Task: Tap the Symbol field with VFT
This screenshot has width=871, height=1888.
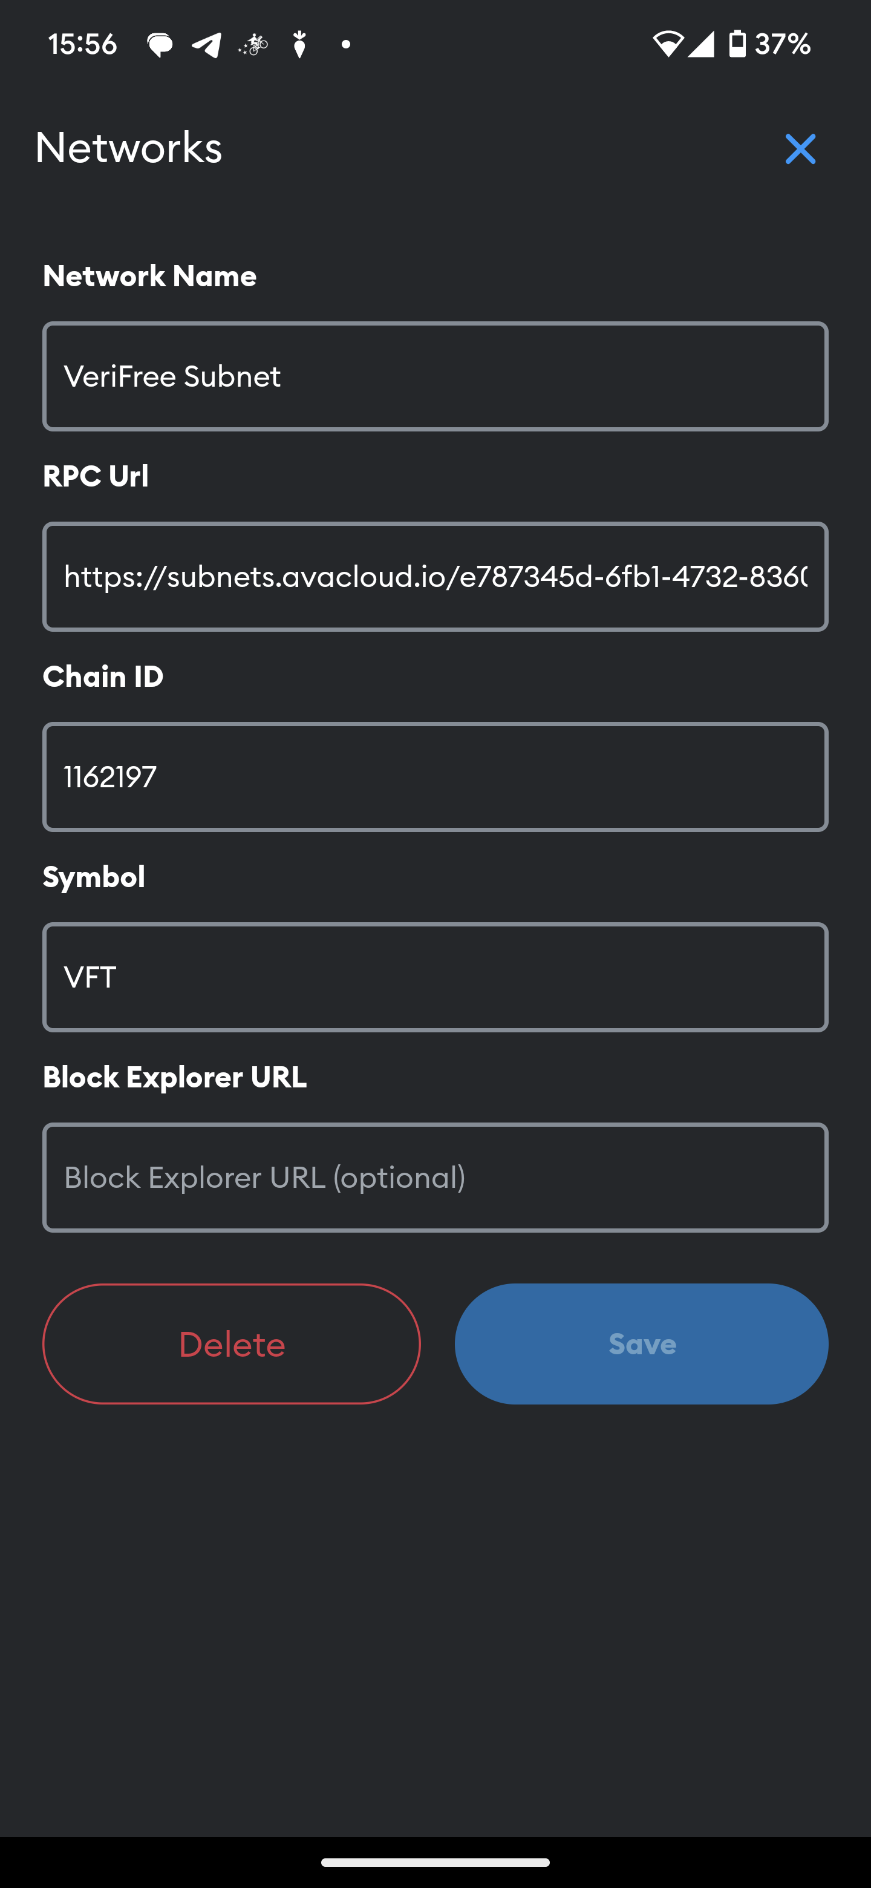Action: pyautogui.click(x=435, y=977)
